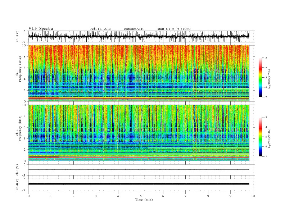The height and width of the screenshot is (220, 285).
Task: Click the ch.1 'Frequency (kHz)' axis label
Action: (20, 69)
